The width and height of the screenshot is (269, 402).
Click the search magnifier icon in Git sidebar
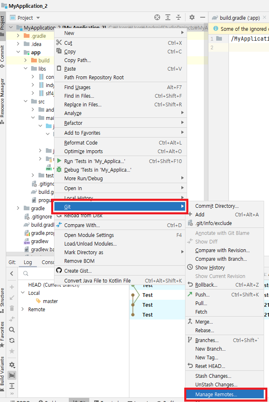coord(12,330)
